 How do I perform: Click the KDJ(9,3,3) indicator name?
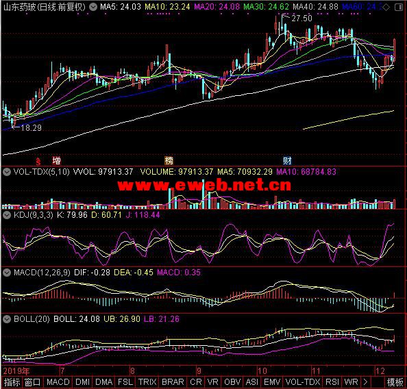(33, 215)
